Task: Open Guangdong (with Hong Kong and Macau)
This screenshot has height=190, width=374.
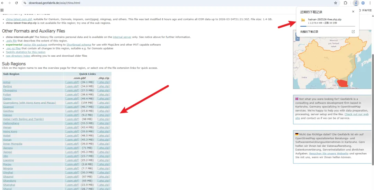Action: point(29,103)
